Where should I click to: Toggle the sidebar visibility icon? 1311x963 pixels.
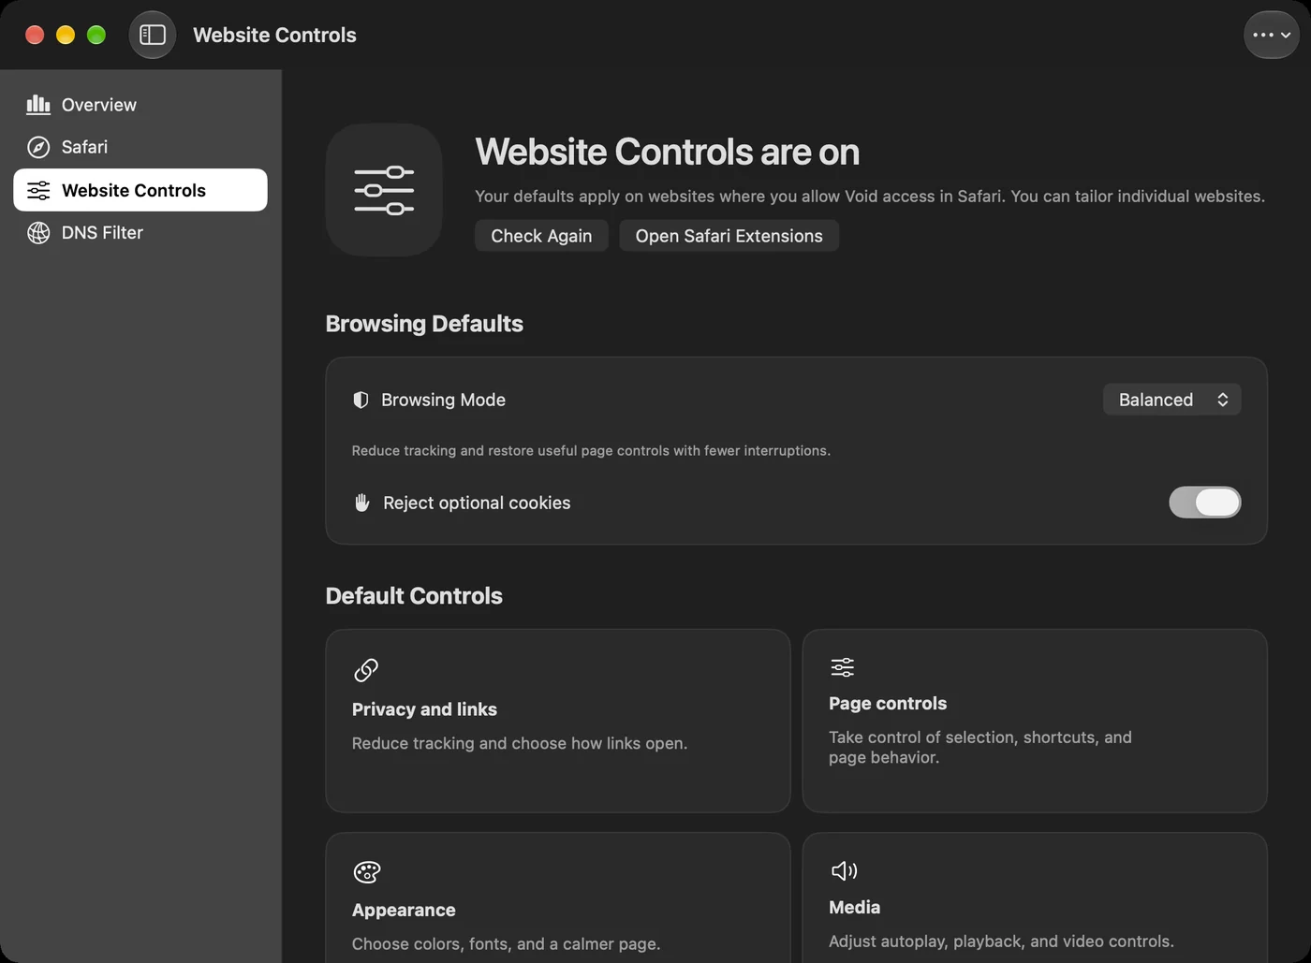[x=153, y=35]
